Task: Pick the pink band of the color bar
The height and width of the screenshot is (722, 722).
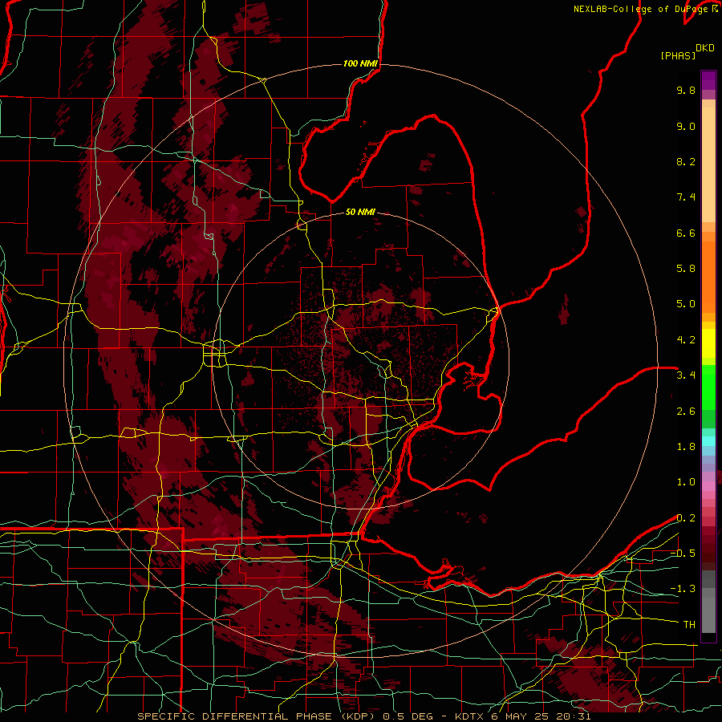Action: click(x=708, y=485)
